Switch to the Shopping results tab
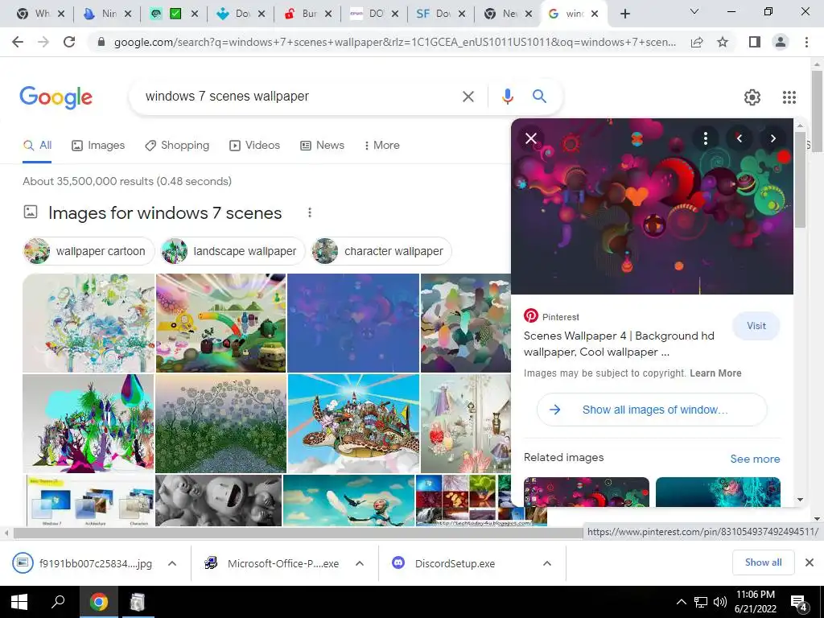The height and width of the screenshot is (618, 824). pyautogui.click(x=177, y=146)
